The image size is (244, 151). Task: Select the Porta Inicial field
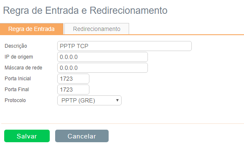pyautogui.click(x=73, y=79)
